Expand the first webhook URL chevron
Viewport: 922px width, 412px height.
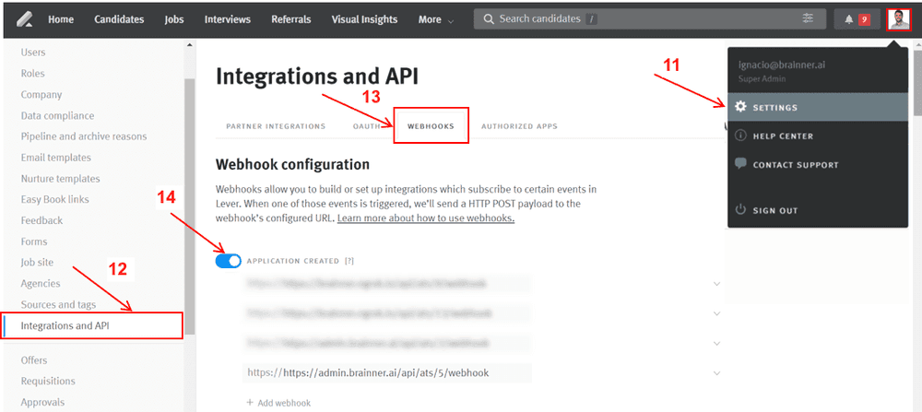click(x=717, y=284)
